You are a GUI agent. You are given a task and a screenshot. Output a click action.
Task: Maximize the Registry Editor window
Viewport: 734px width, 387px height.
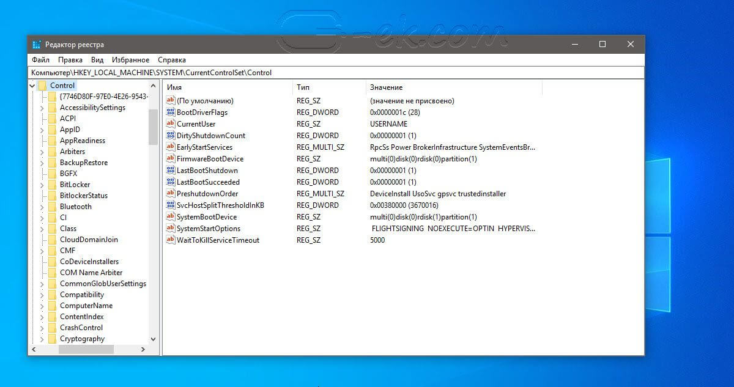tap(602, 44)
